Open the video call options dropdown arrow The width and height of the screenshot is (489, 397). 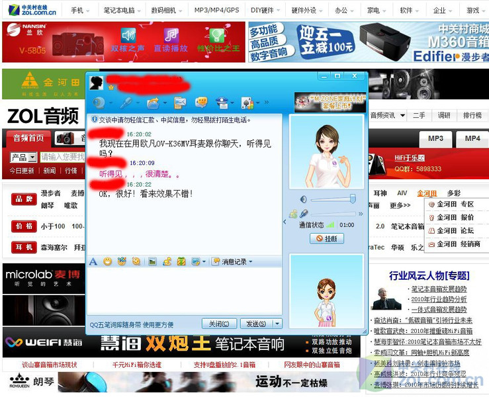[x=111, y=103]
